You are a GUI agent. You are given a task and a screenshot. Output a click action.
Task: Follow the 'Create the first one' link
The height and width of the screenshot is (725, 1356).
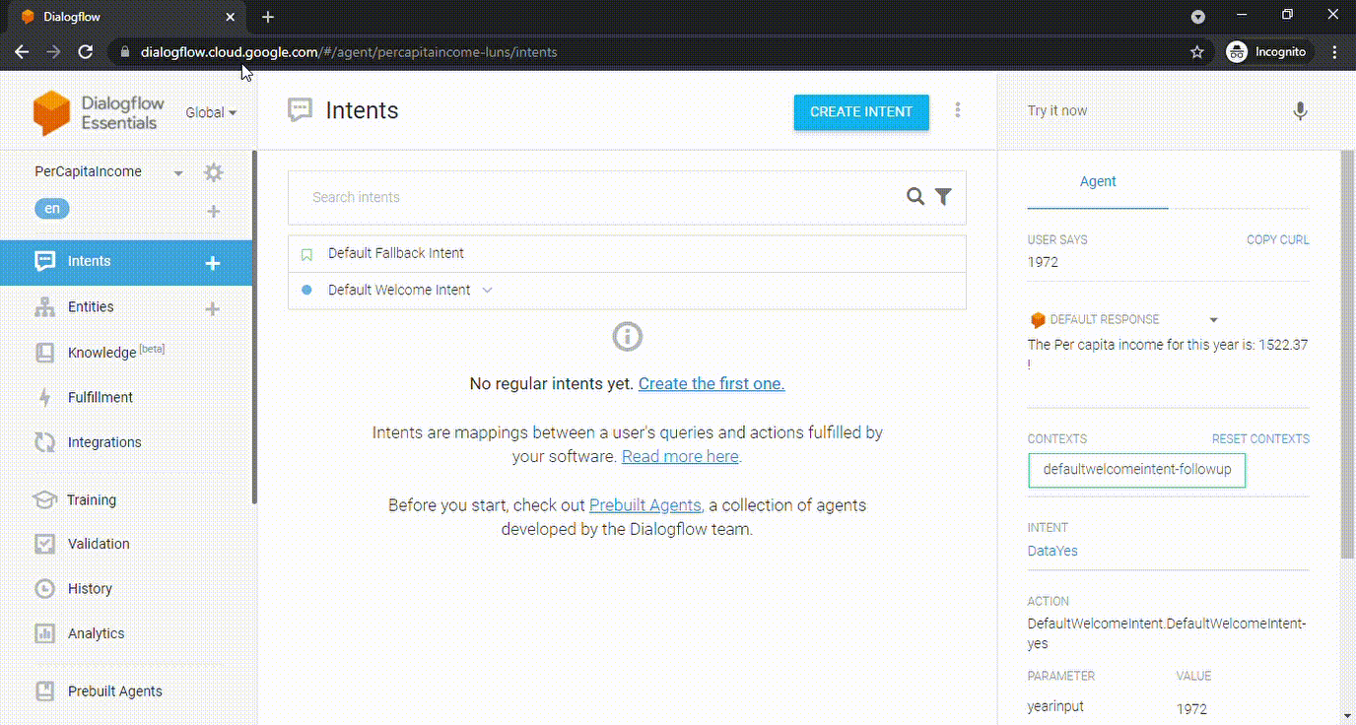point(712,383)
